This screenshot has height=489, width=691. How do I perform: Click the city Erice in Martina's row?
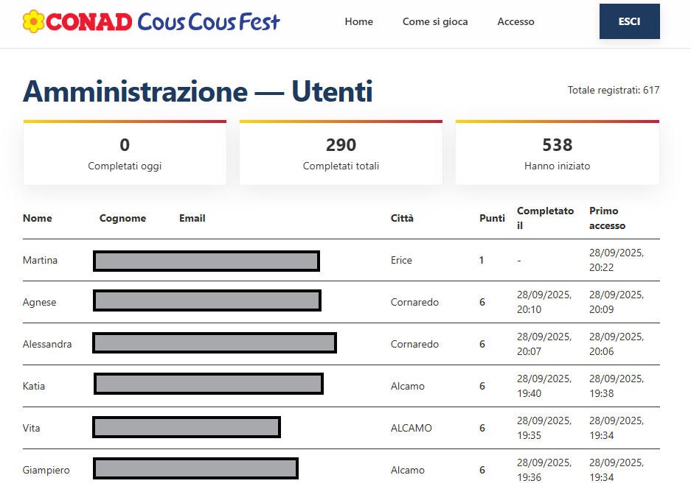401,260
